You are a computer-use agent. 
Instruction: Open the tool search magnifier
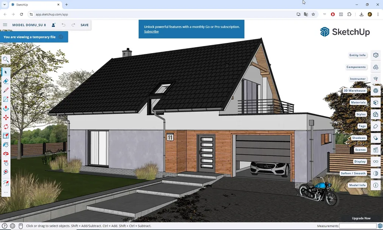(x=6, y=59)
